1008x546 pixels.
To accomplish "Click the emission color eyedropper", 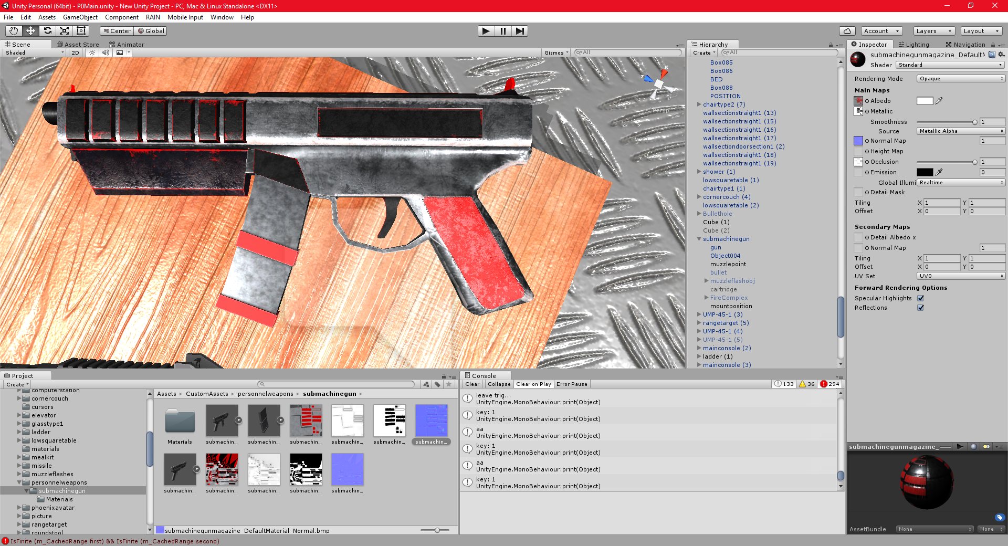I will click(939, 172).
